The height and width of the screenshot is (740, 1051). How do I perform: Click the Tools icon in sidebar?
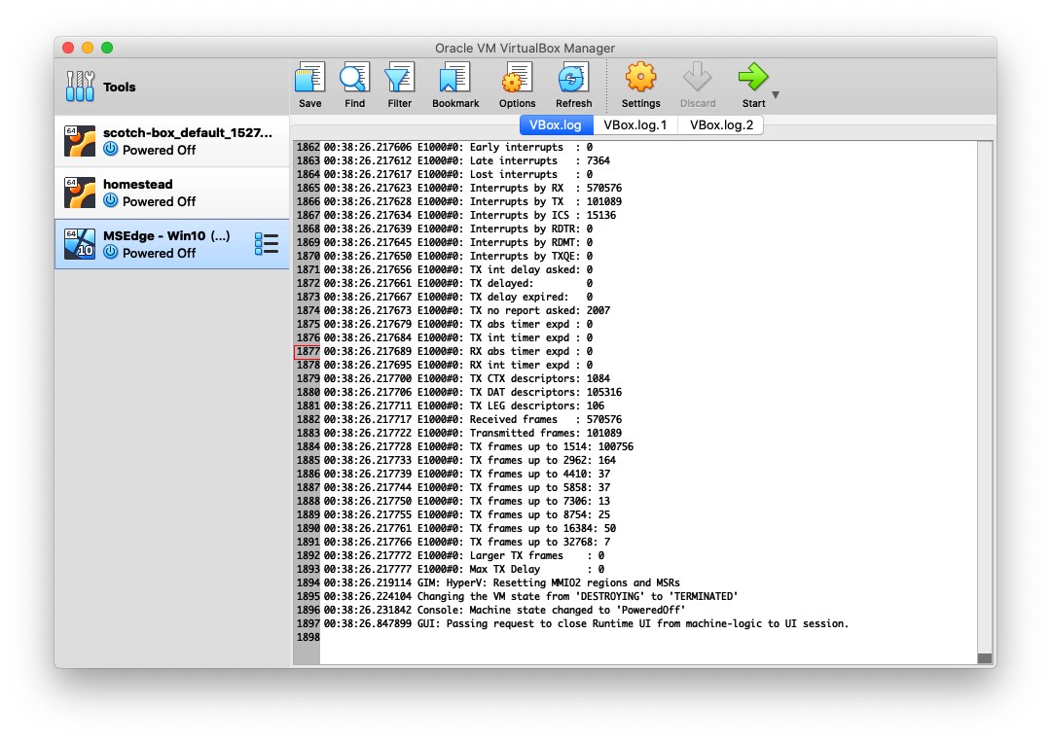[x=80, y=87]
